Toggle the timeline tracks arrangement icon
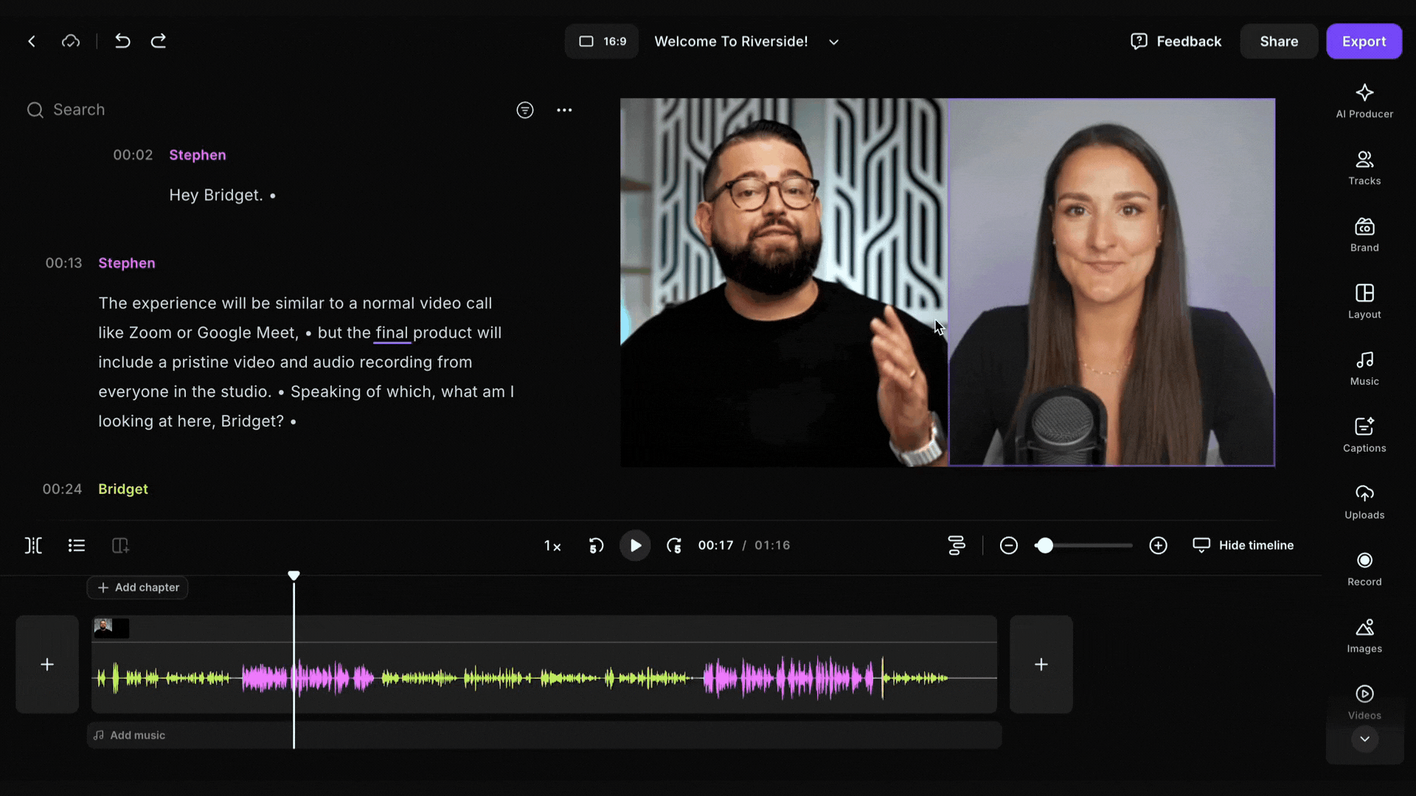The width and height of the screenshot is (1416, 796). click(x=957, y=545)
